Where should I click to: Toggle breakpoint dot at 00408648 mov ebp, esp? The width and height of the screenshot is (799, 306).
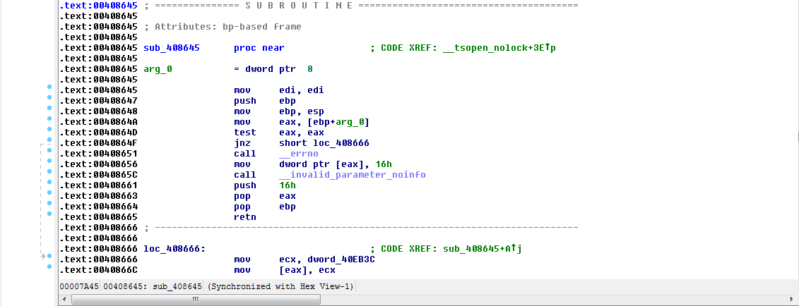click(x=49, y=108)
